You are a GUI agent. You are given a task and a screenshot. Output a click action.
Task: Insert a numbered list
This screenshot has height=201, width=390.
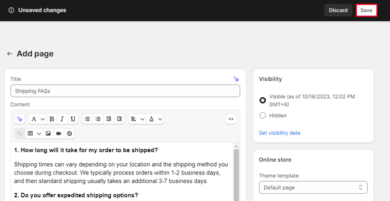pos(98,119)
